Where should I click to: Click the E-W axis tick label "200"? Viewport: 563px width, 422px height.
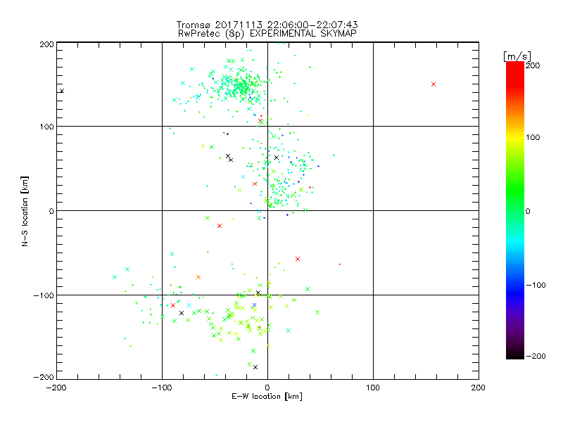[x=479, y=388]
